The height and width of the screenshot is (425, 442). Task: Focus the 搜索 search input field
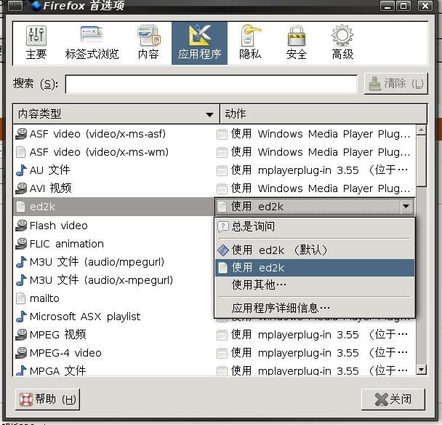[x=211, y=84]
